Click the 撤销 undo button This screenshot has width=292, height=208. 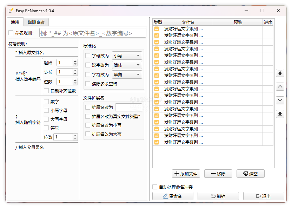click(x=218, y=196)
